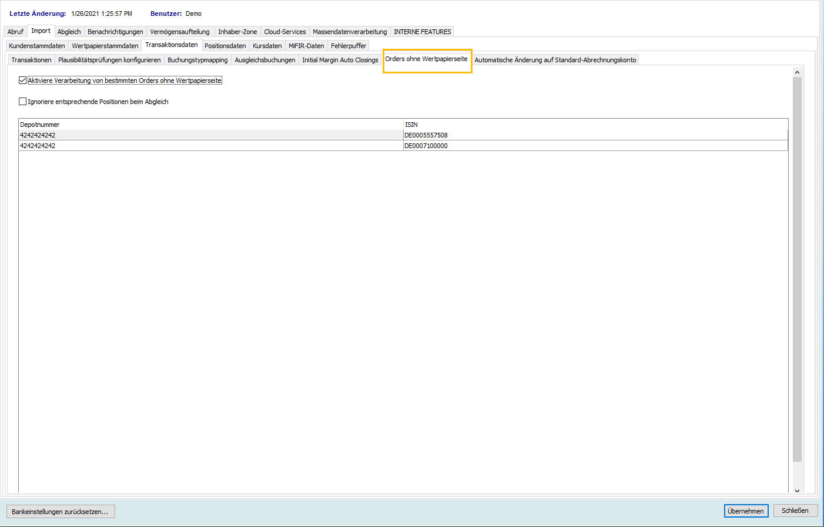Select second row Depotnummer 4242424242 cell

tap(38, 146)
